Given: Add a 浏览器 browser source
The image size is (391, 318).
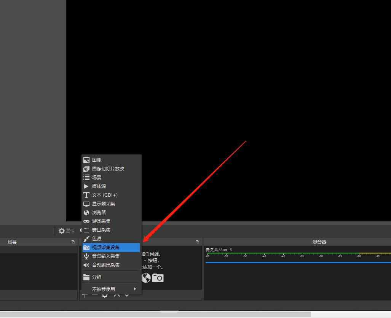Looking at the screenshot, I should (99, 213).
